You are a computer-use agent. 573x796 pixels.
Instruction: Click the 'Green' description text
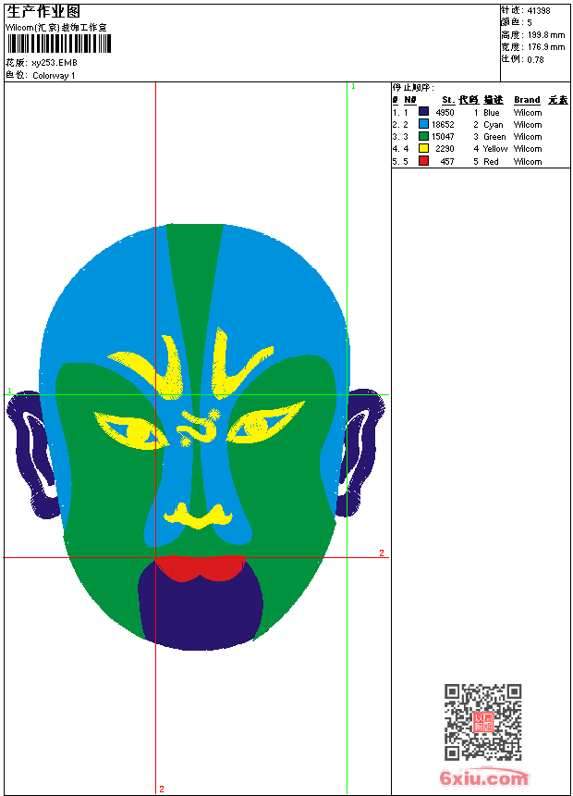[494, 137]
